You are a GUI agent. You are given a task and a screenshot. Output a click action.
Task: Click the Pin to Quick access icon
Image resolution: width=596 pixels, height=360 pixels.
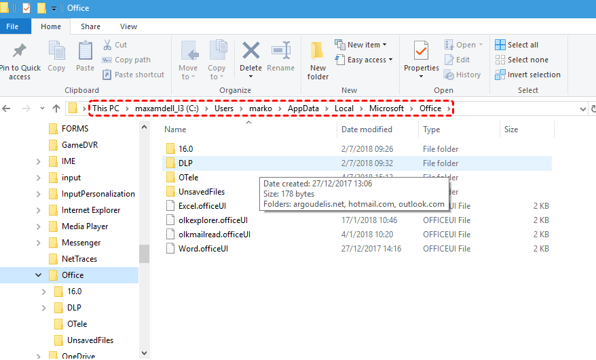click(x=19, y=52)
